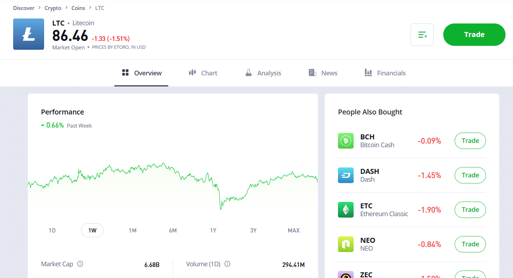Add LTC to watchlist icon
Image resolution: width=513 pixels, height=278 pixels.
[422, 34]
